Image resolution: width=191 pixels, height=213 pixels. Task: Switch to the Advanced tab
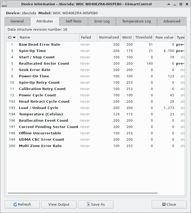point(172,21)
